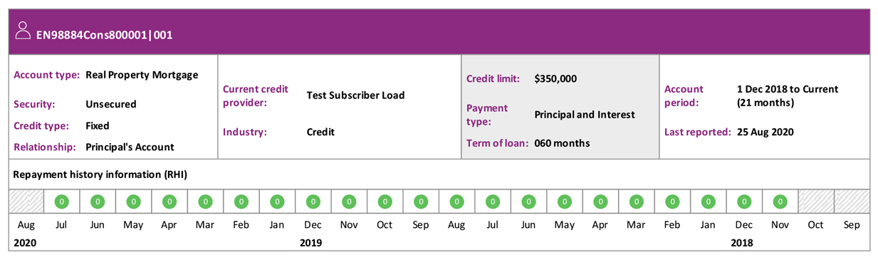Click the Repayment history information (RHI) heading

pos(100,175)
